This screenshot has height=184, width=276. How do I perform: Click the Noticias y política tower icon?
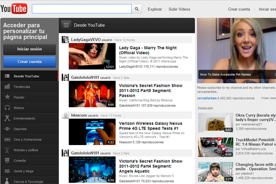coord(7,150)
